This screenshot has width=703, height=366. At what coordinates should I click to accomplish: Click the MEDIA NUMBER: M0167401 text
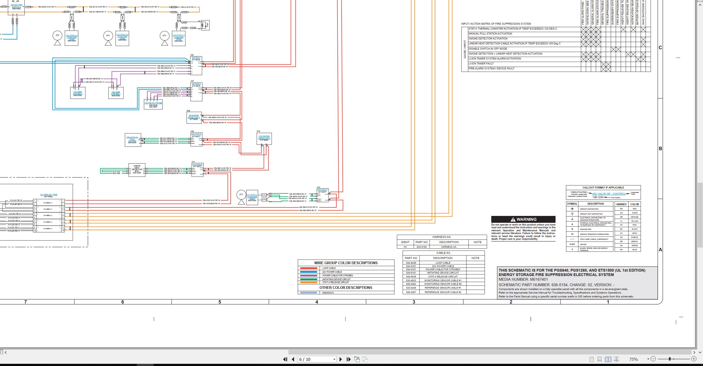click(523, 280)
